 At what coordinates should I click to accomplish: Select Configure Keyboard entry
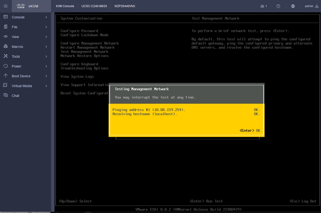pyautogui.click(x=79, y=64)
